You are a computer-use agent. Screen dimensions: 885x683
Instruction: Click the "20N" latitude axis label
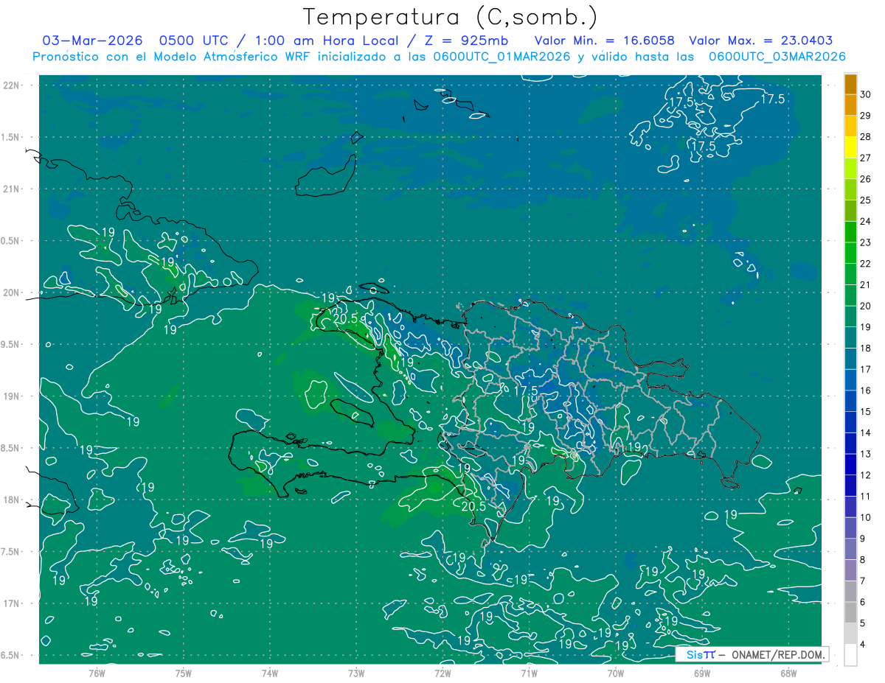click(x=12, y=293)
